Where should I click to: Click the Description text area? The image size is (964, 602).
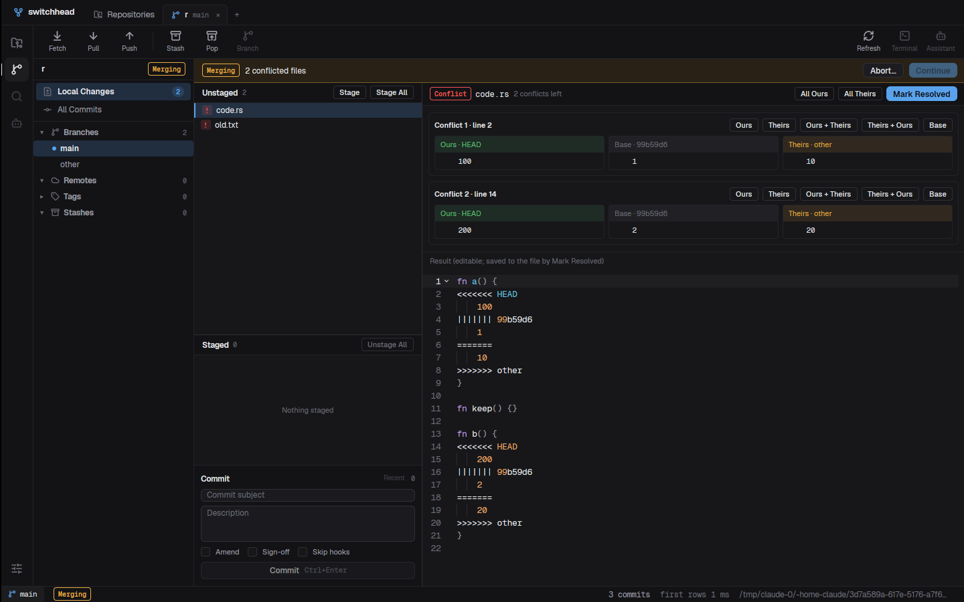point(308,524)
